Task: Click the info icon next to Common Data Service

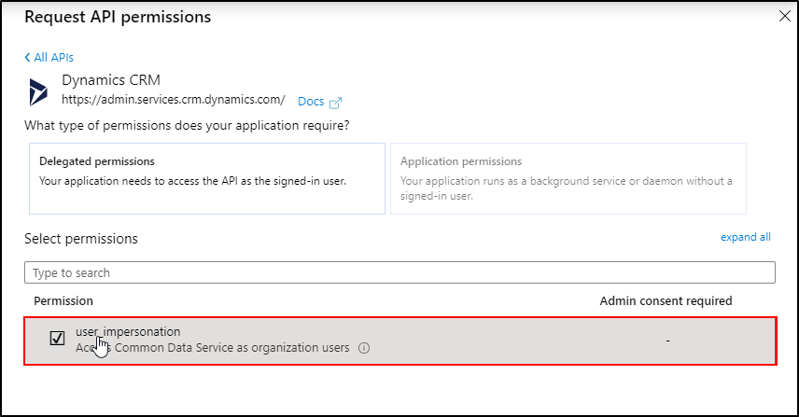Action: pos(364,348)
